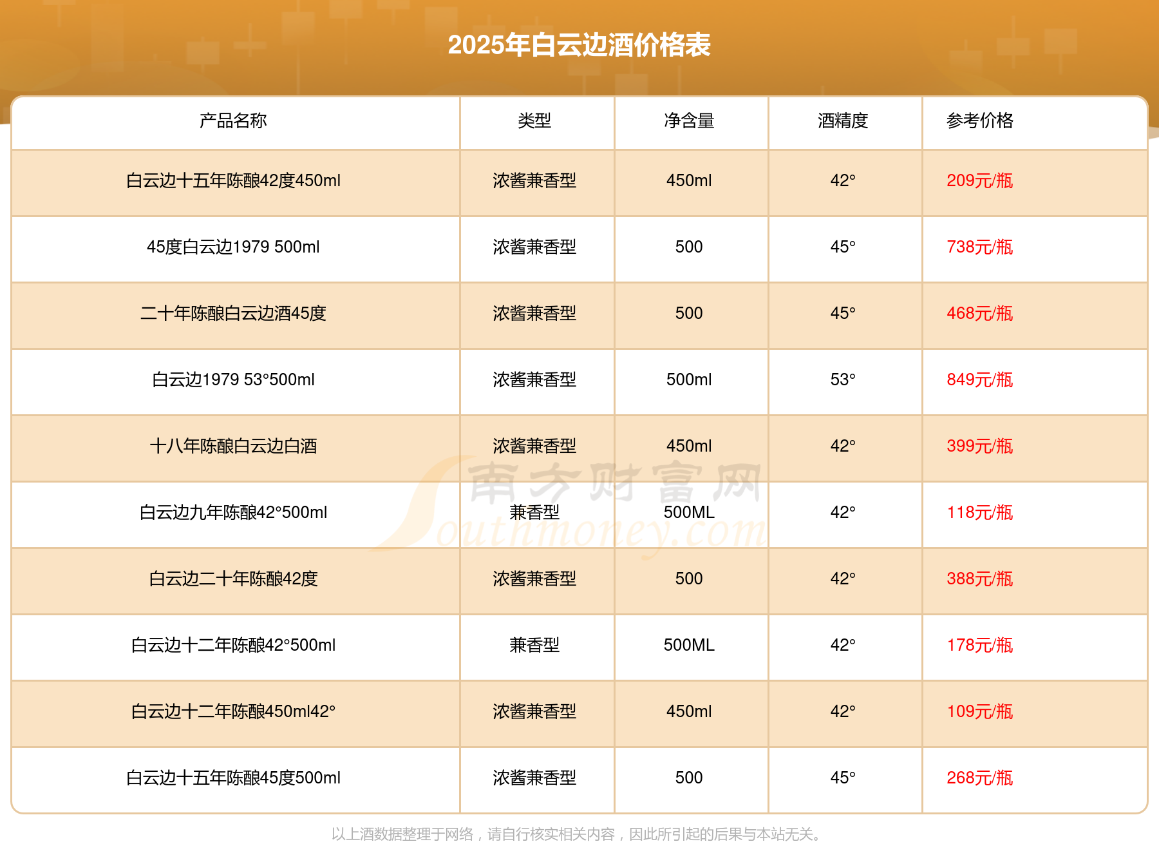Click the 类型 column header
The image size is (1159, 844).
[x=534, y=120]
